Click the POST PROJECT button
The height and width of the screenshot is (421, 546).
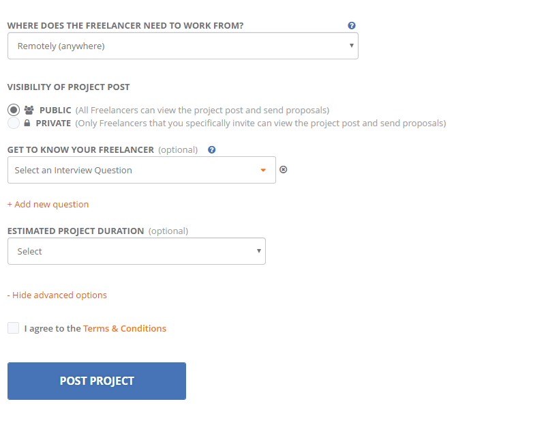(97, 381)
